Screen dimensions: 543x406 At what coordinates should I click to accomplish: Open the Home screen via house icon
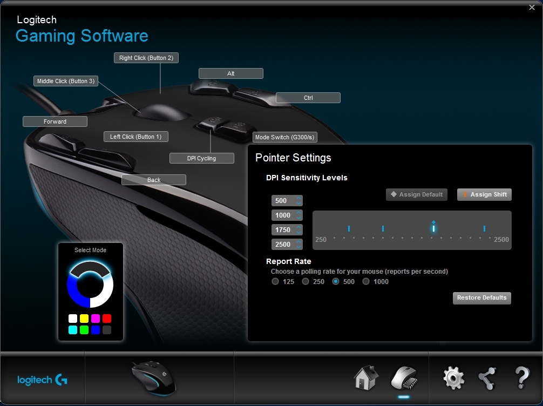366,377
